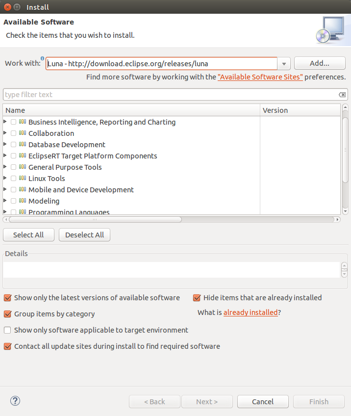Check the Business Intelligence, Reporting and Charting checkbox
Screen dimensions: 351x416
[13, 122]
